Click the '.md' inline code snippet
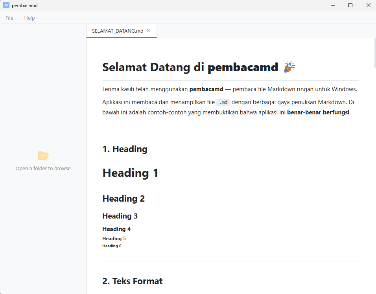This screenshot has height=294, width=376. point(223,103)
